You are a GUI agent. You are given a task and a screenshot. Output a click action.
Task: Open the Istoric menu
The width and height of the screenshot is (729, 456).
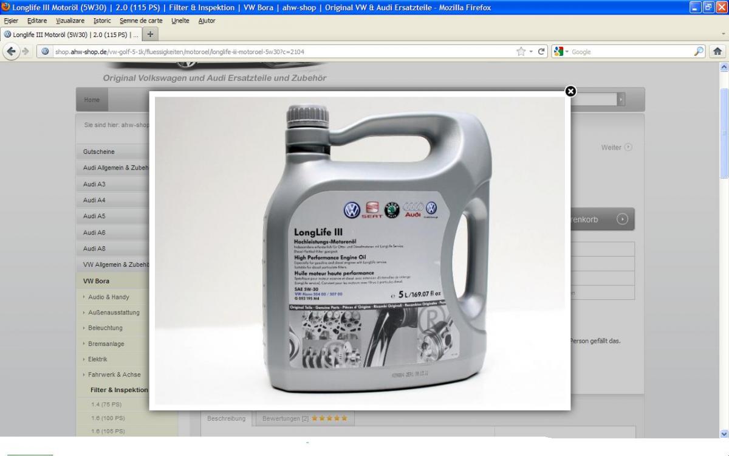(x=102, y=21)
